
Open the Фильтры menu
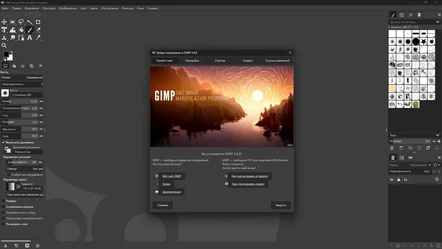click(128, 8)
